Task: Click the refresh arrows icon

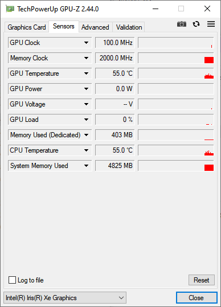Action: point(196,24)
